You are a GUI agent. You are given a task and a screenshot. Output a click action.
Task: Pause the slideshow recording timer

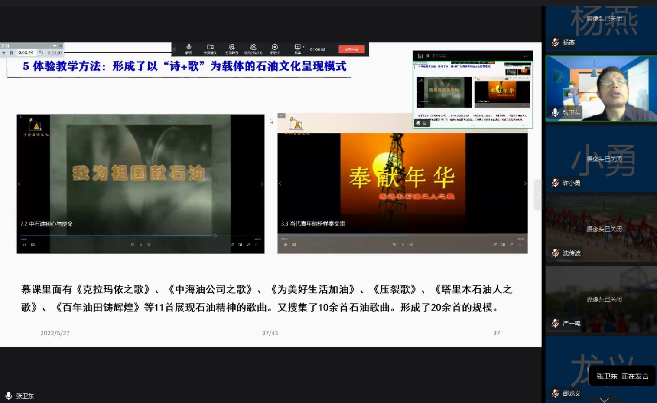coord(12,52)
